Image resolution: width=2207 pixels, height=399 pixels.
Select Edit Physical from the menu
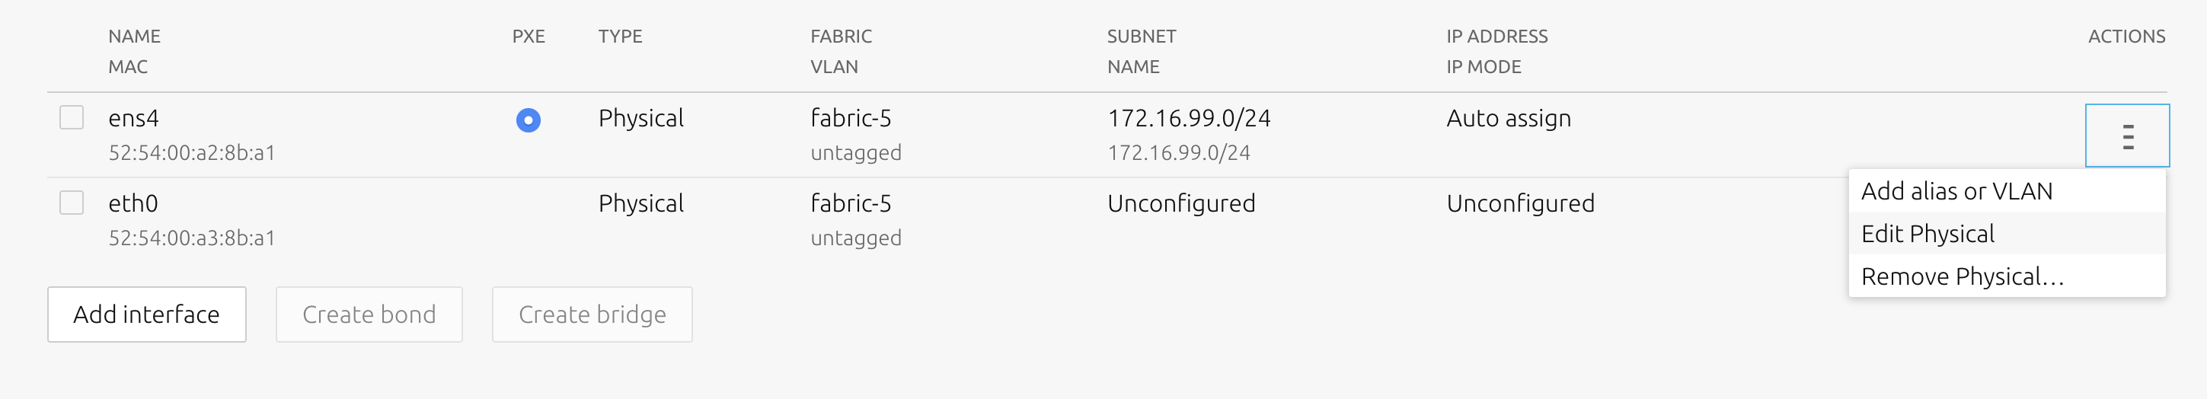point(1927,234)
